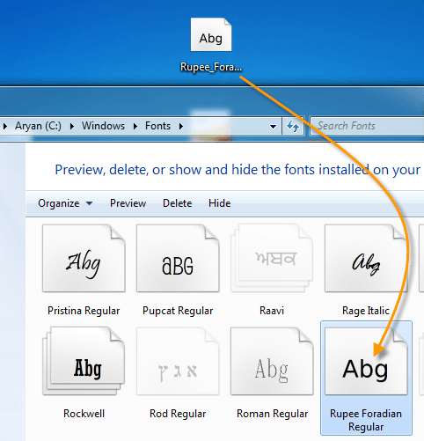Click Delete in the toolbar
The width and height of the screenshot is (424, 441).
[177, 203]
